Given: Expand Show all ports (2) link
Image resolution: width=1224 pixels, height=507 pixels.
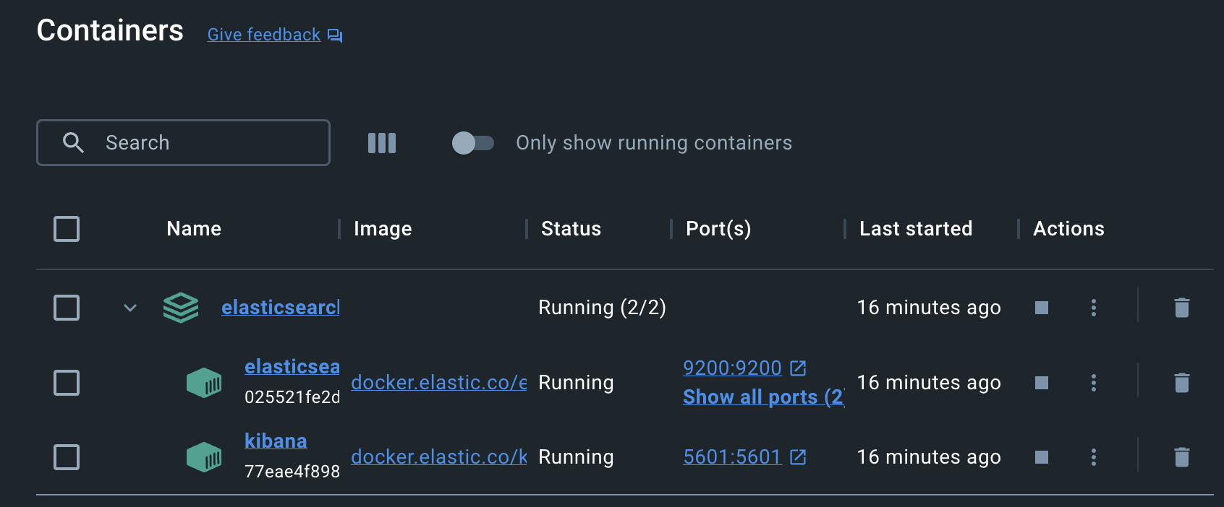Looking at the screenshot, I should click(764, 397).
